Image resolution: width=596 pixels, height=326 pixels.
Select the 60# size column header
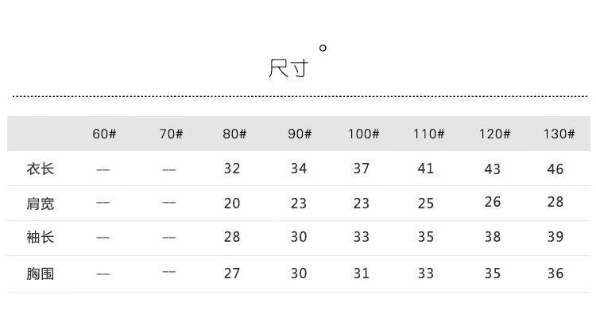pyautogui.click(x=104, y=134)
